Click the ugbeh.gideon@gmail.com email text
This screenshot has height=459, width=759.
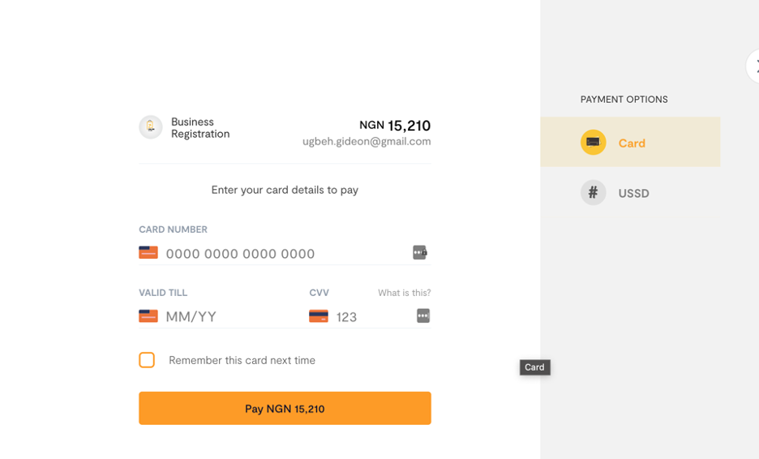(367, 141)
